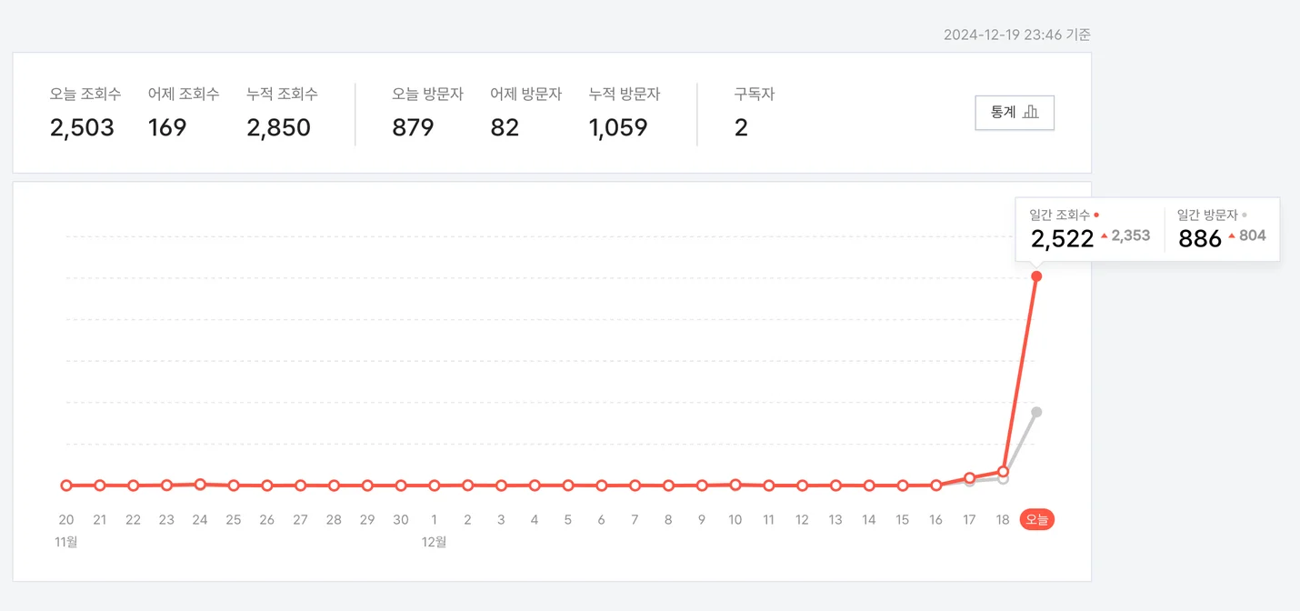Click the date label 16 on axis
Image resolution: width=1300 pixels, height=611 pixels.
click(936, 520)
